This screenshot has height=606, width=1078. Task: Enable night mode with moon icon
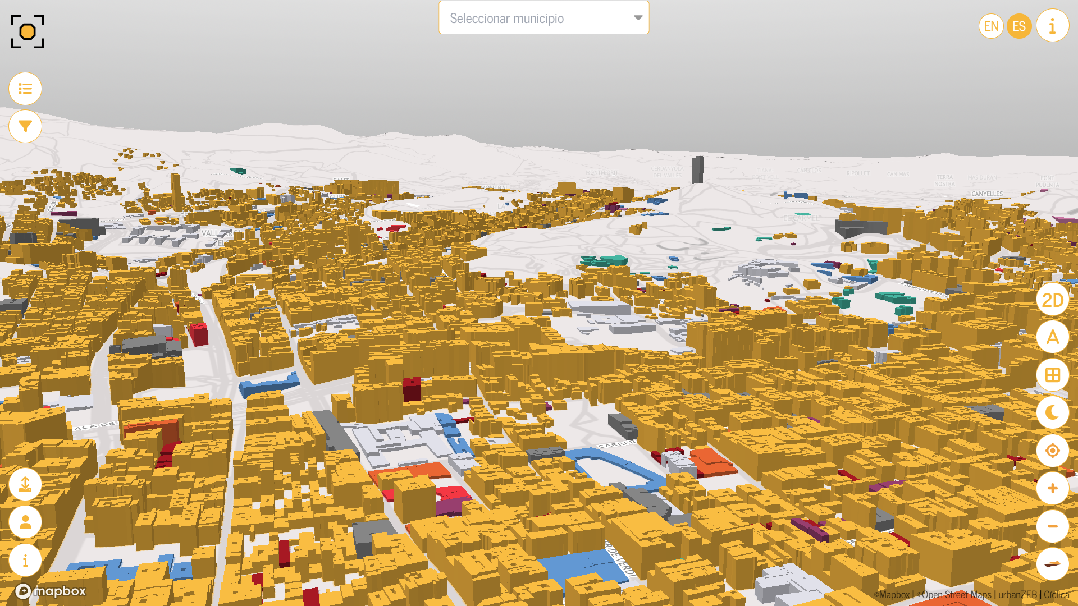pyautogui.click(x=1053, y=412)
